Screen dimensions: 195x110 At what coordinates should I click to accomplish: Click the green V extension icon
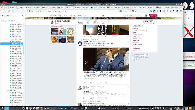(x=177, y=11)
